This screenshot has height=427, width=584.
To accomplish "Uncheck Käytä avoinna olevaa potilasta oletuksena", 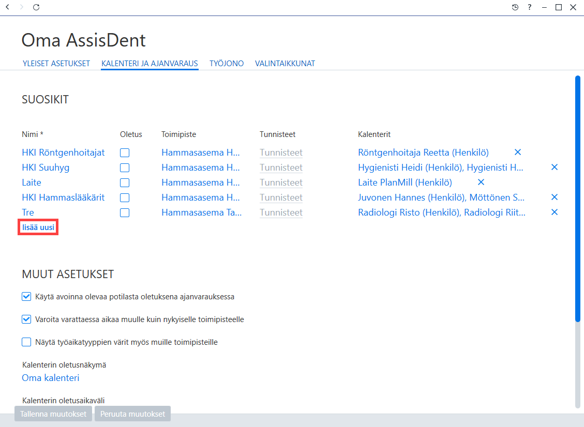I will click(26, 297).
